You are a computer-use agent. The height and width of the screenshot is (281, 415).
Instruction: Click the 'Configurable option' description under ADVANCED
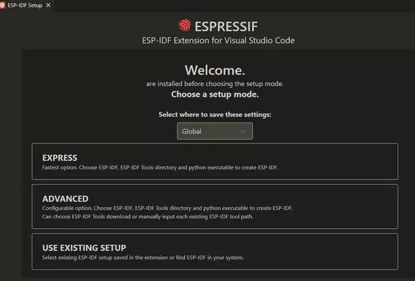point(167,209)
